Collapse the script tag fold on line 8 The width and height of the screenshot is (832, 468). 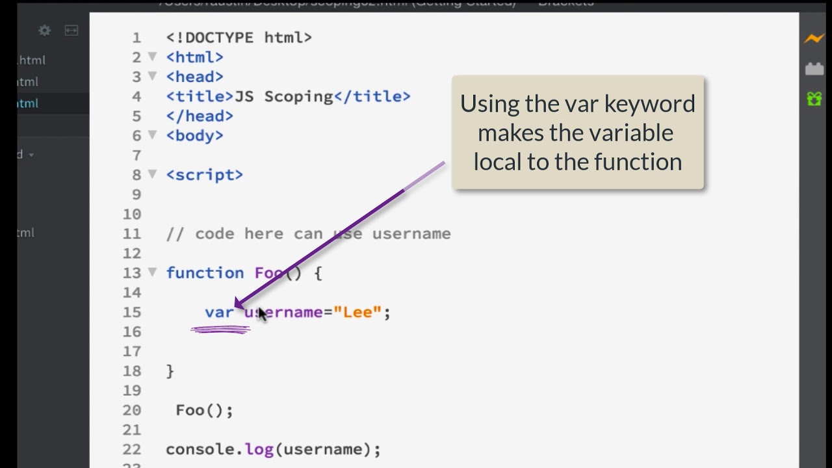(152, 174)
